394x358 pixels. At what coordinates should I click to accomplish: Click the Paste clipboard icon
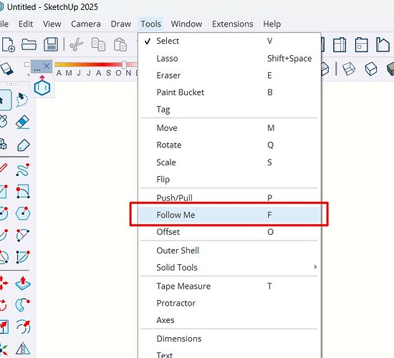pos(120,44)
